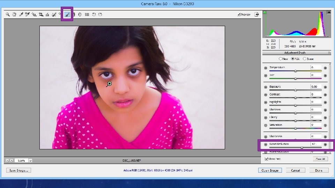Click the Noise Reduction slider handle

coord(301,148)
